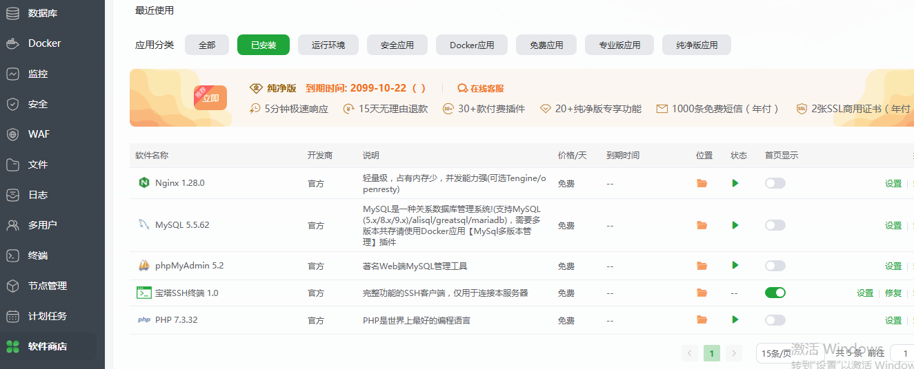Open phpMyAdmin install folder icon
Screen dimensions: 914x369
(702, 266)
